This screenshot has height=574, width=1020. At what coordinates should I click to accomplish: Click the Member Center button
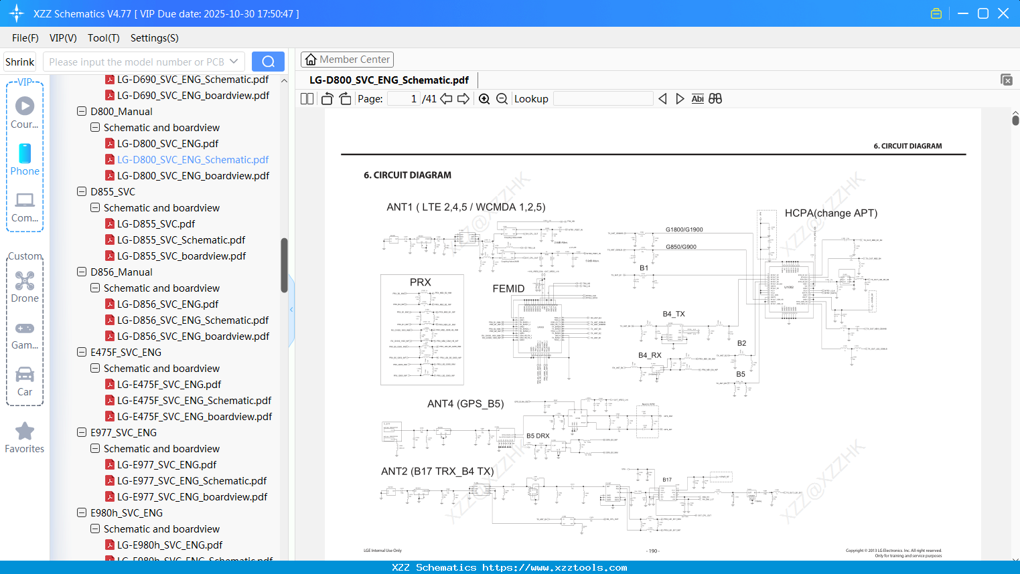[347, 59]
